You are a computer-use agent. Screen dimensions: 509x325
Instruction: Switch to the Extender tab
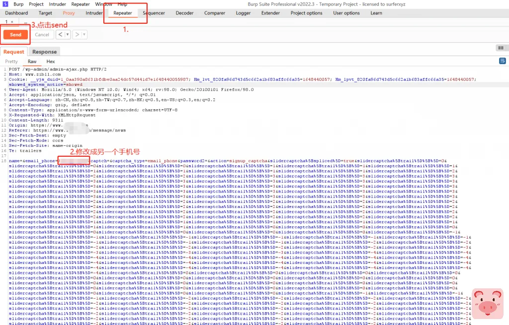click(270, 13)
